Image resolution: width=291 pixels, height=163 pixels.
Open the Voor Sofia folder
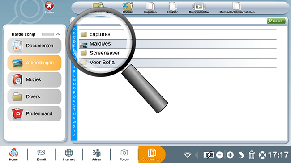coord(178,63)
